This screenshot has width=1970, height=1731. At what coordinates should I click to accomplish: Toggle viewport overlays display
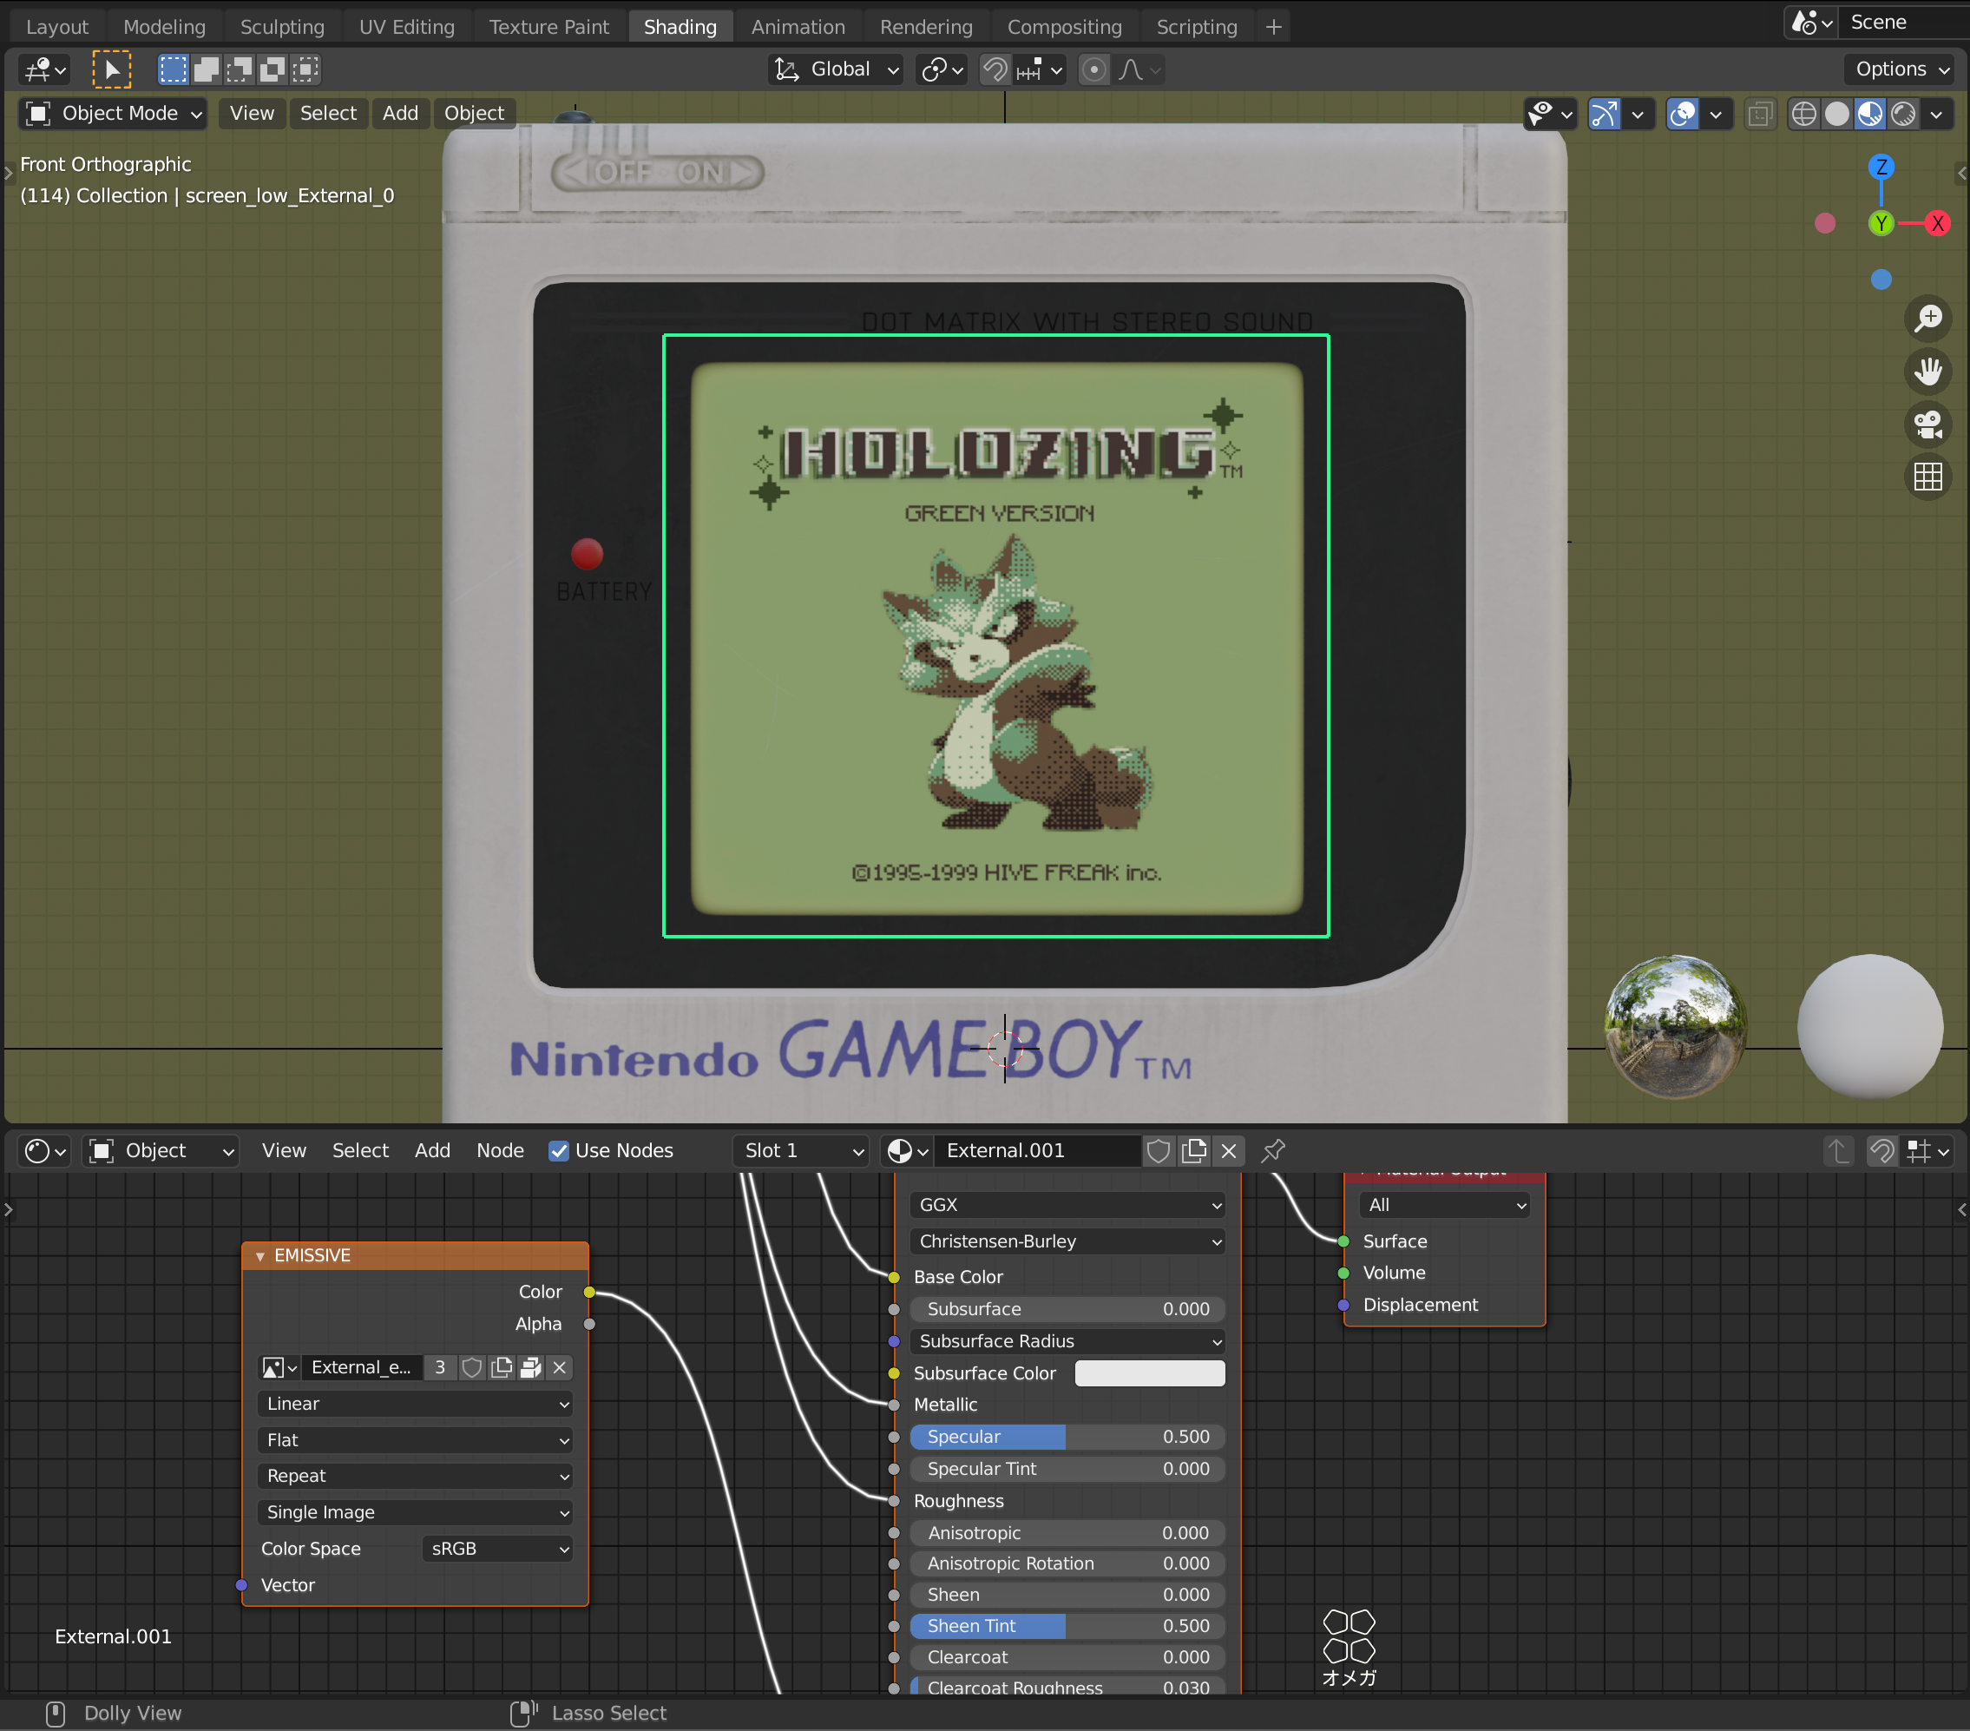1682,114
